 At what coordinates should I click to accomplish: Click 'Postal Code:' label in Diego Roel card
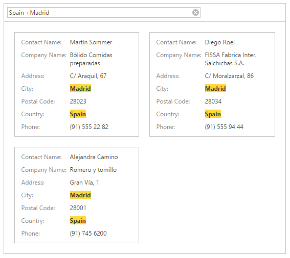pyautogui.click(x=173, y=101)
